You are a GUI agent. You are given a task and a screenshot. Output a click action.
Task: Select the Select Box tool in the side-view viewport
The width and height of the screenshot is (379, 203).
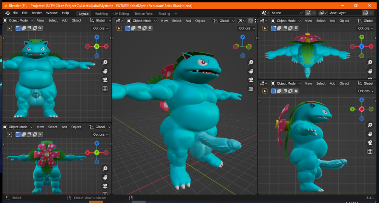point(265,91)
